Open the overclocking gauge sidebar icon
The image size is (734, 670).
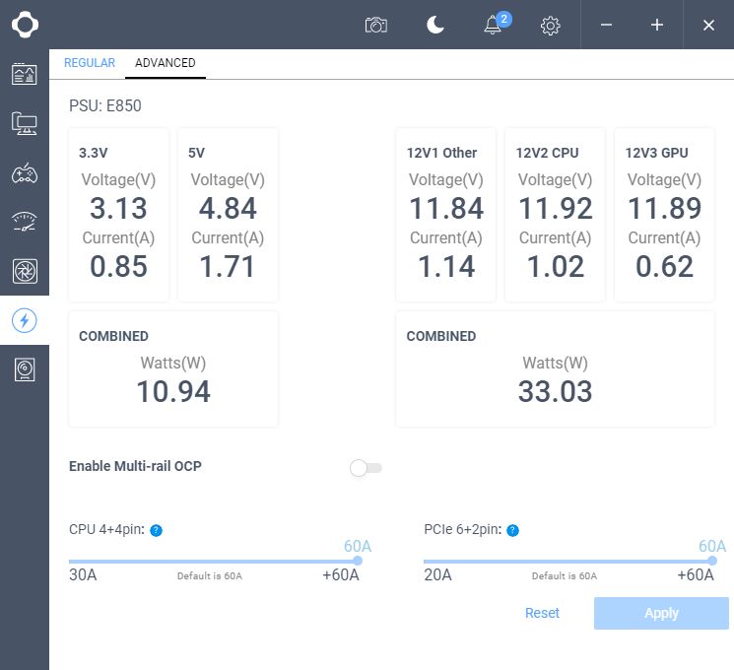[25, 222]
